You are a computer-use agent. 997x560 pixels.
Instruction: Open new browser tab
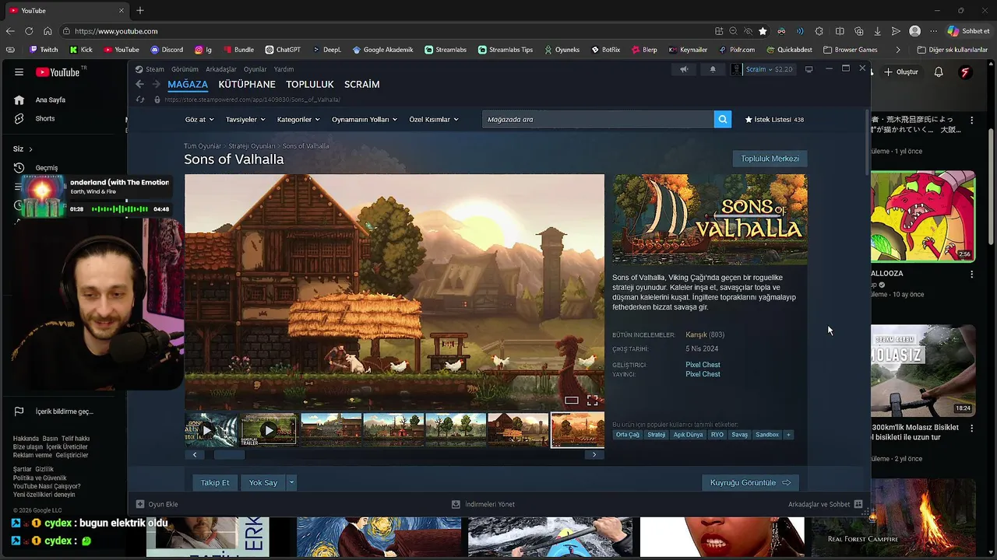(140, 10)
